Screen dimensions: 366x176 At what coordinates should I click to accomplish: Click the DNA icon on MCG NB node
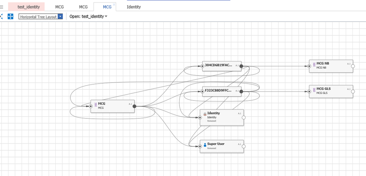point(314,63)
